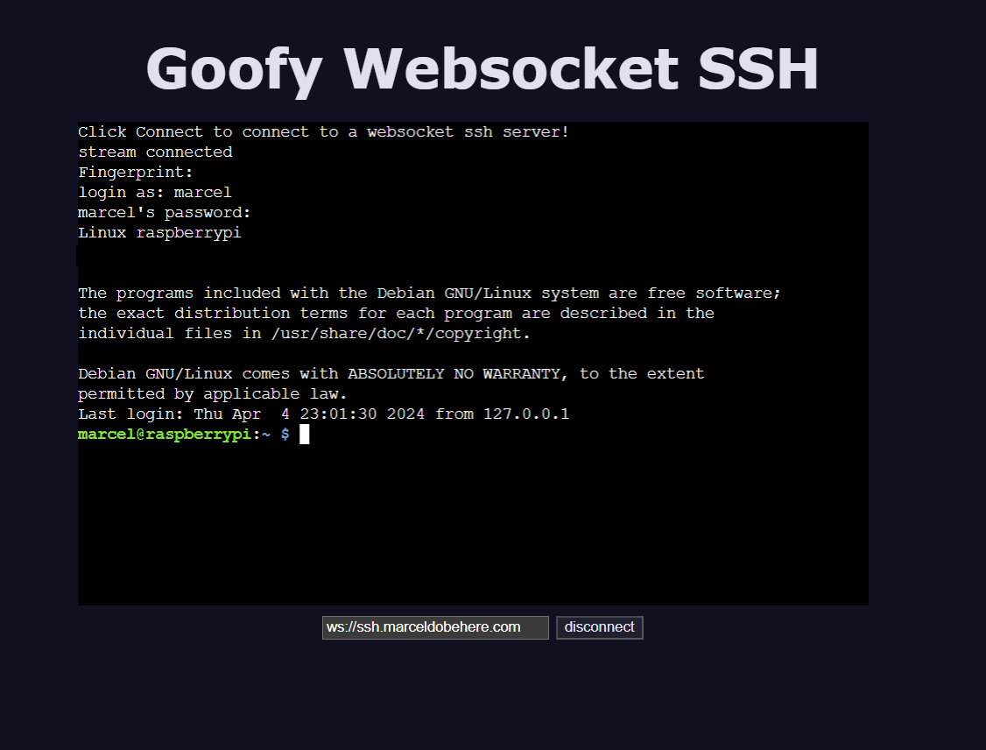This screenshot has width=986, height=750.
Task: Click the "stream connected" line
Action: (155, 152)
